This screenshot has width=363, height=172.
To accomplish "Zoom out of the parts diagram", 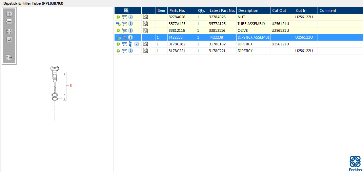I will click(9, 22).
